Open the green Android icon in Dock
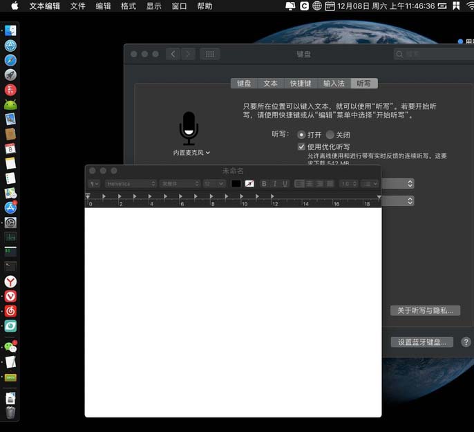Screen dimensions: 474x432 point(10,104)
